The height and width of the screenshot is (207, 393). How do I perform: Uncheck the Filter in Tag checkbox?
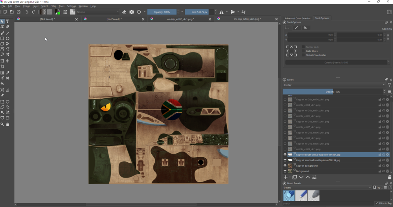(x=376, y=203)
